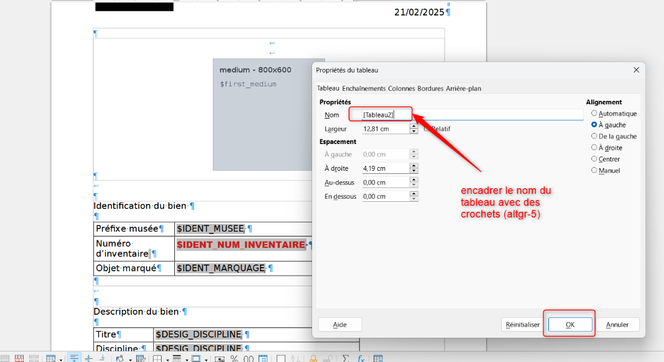Switch to the Bordures tab

tap(430, 88)
